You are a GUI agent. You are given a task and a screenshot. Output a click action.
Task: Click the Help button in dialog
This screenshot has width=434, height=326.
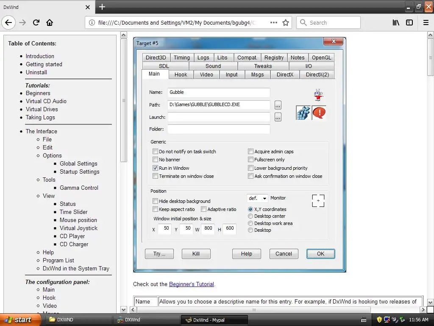tap(246, 254)
